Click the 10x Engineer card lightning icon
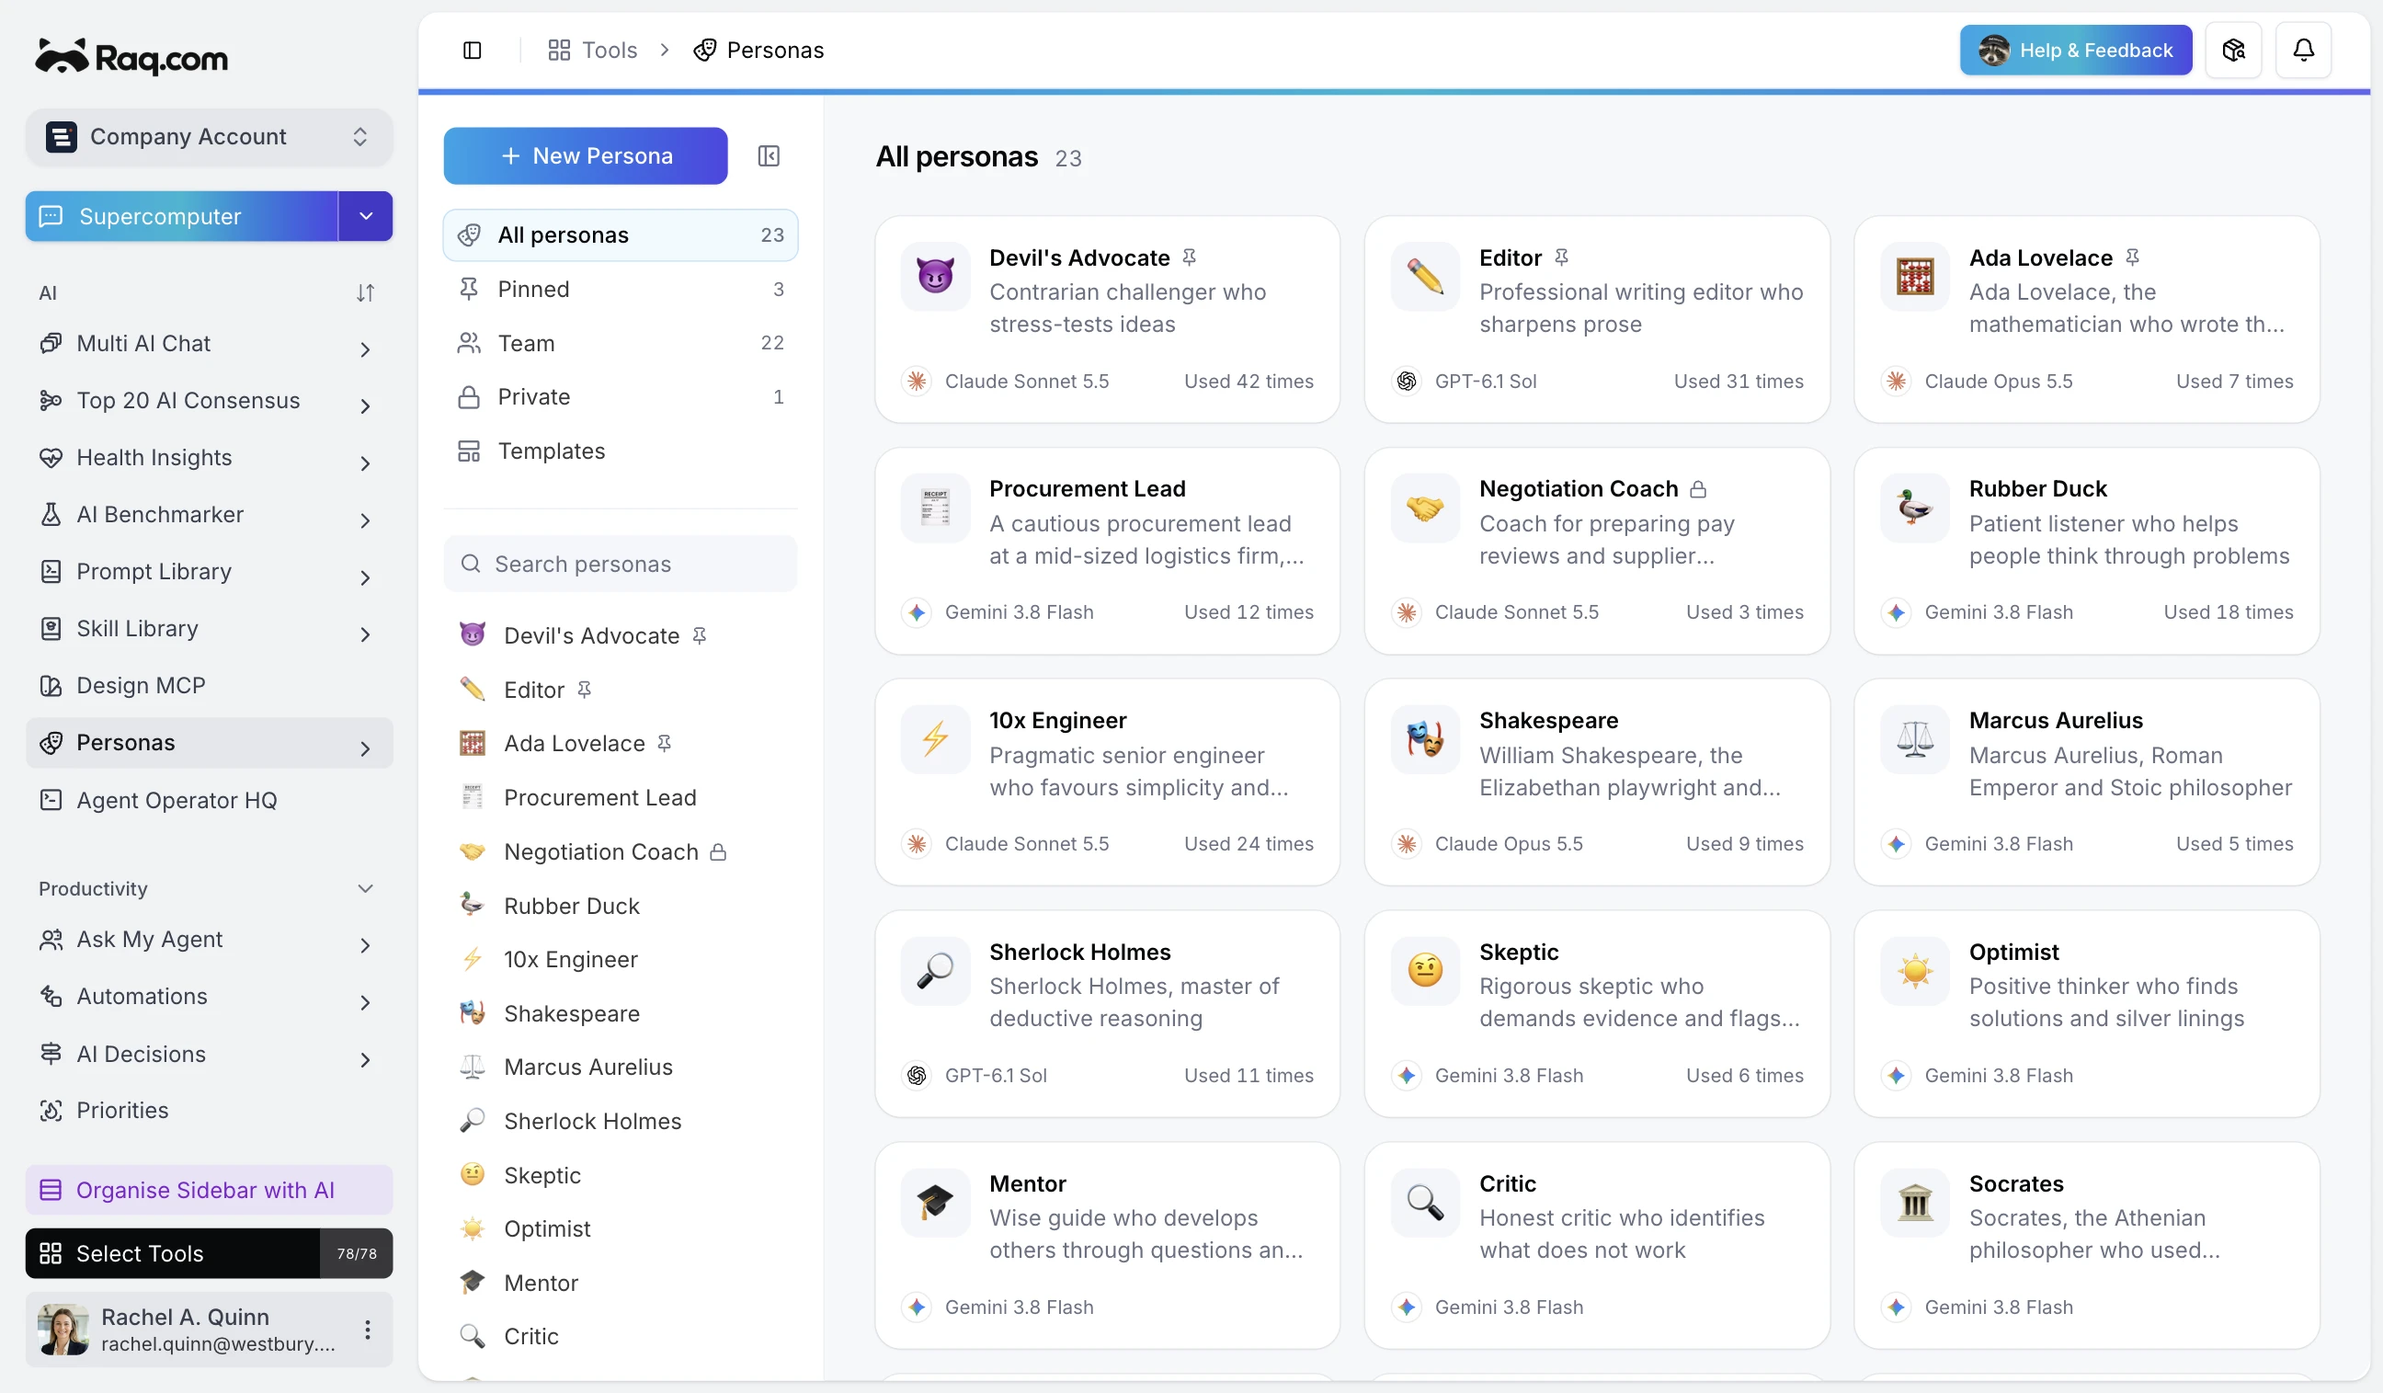Screen dimensions: 2383x1393 pos(935,739)
